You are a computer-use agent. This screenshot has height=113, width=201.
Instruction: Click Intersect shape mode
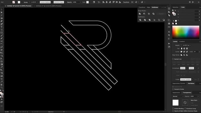(x=149, y=14)
